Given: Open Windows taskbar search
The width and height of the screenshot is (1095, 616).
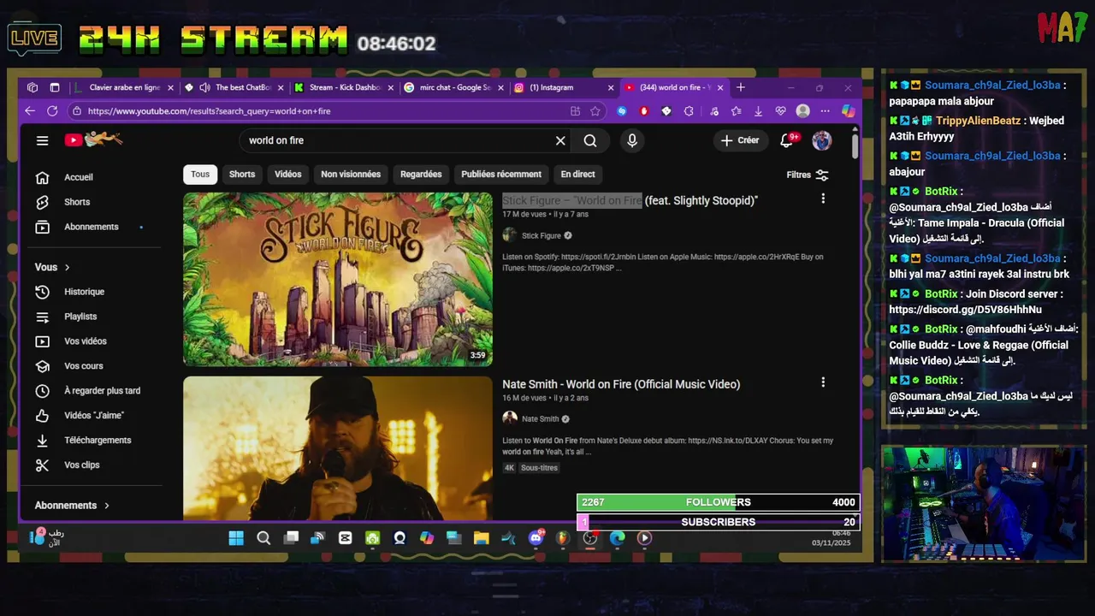Looking at the screenshot, I should pyautogui.click(x=263, y=538).
